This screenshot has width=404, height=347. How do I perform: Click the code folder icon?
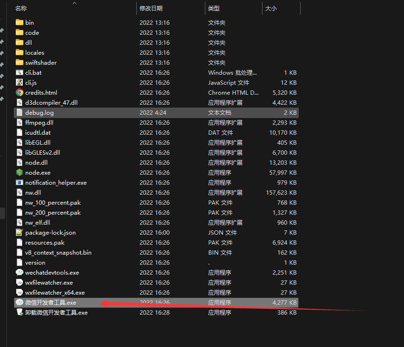tap(20, 32)
